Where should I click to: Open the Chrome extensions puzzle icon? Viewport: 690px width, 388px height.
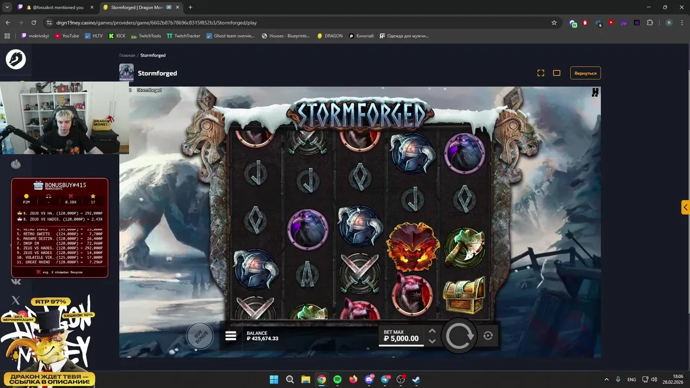point(650,23)
